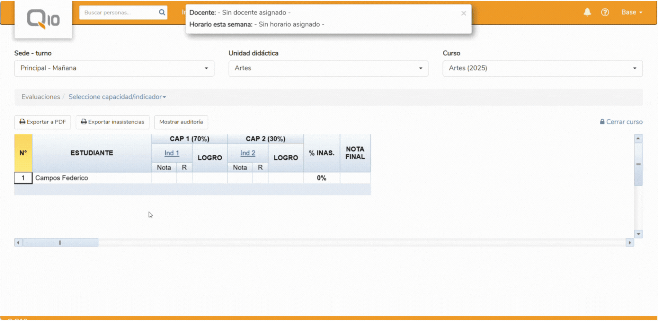
Task: Click the Q10 logo
Action: click(x=43, y=19)
